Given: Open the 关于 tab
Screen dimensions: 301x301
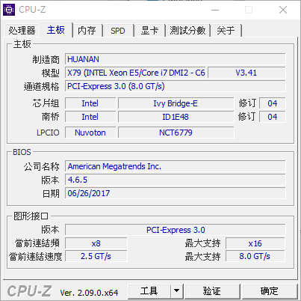Looking at the screenshot, I should [226, 31].
